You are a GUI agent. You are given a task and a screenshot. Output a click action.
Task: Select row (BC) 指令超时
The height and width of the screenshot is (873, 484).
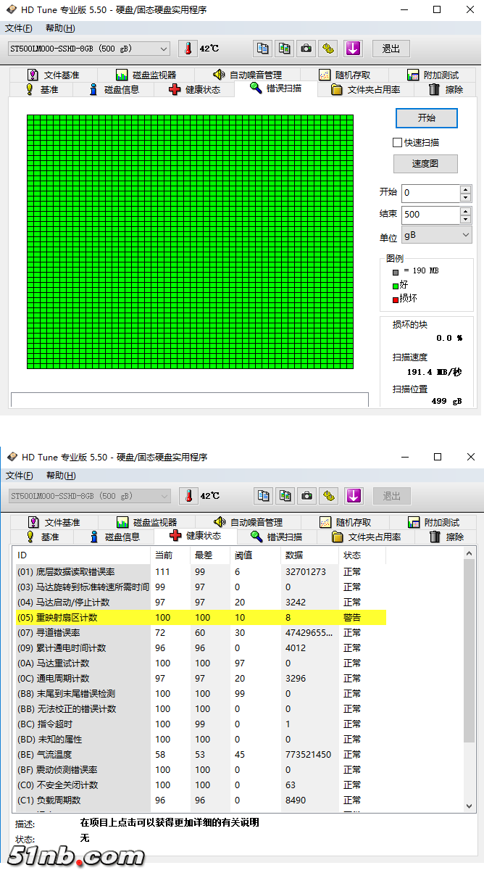[201, 724]
